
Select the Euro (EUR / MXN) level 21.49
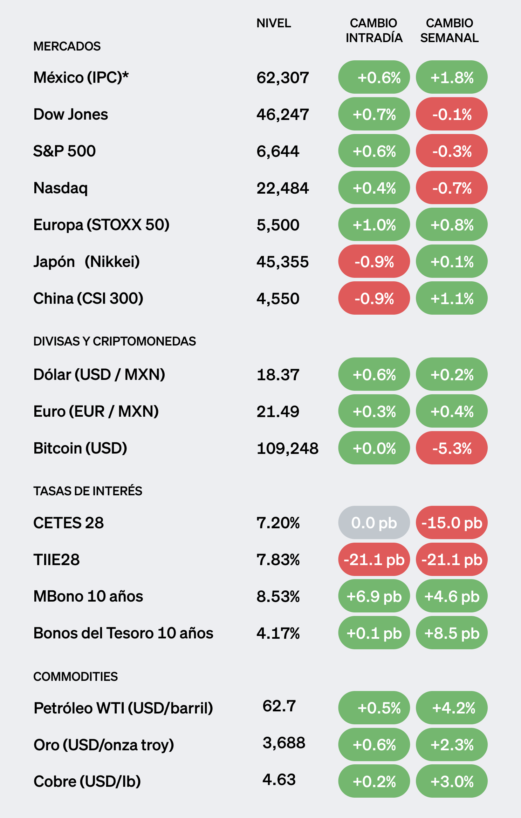[x=278, y=411]
